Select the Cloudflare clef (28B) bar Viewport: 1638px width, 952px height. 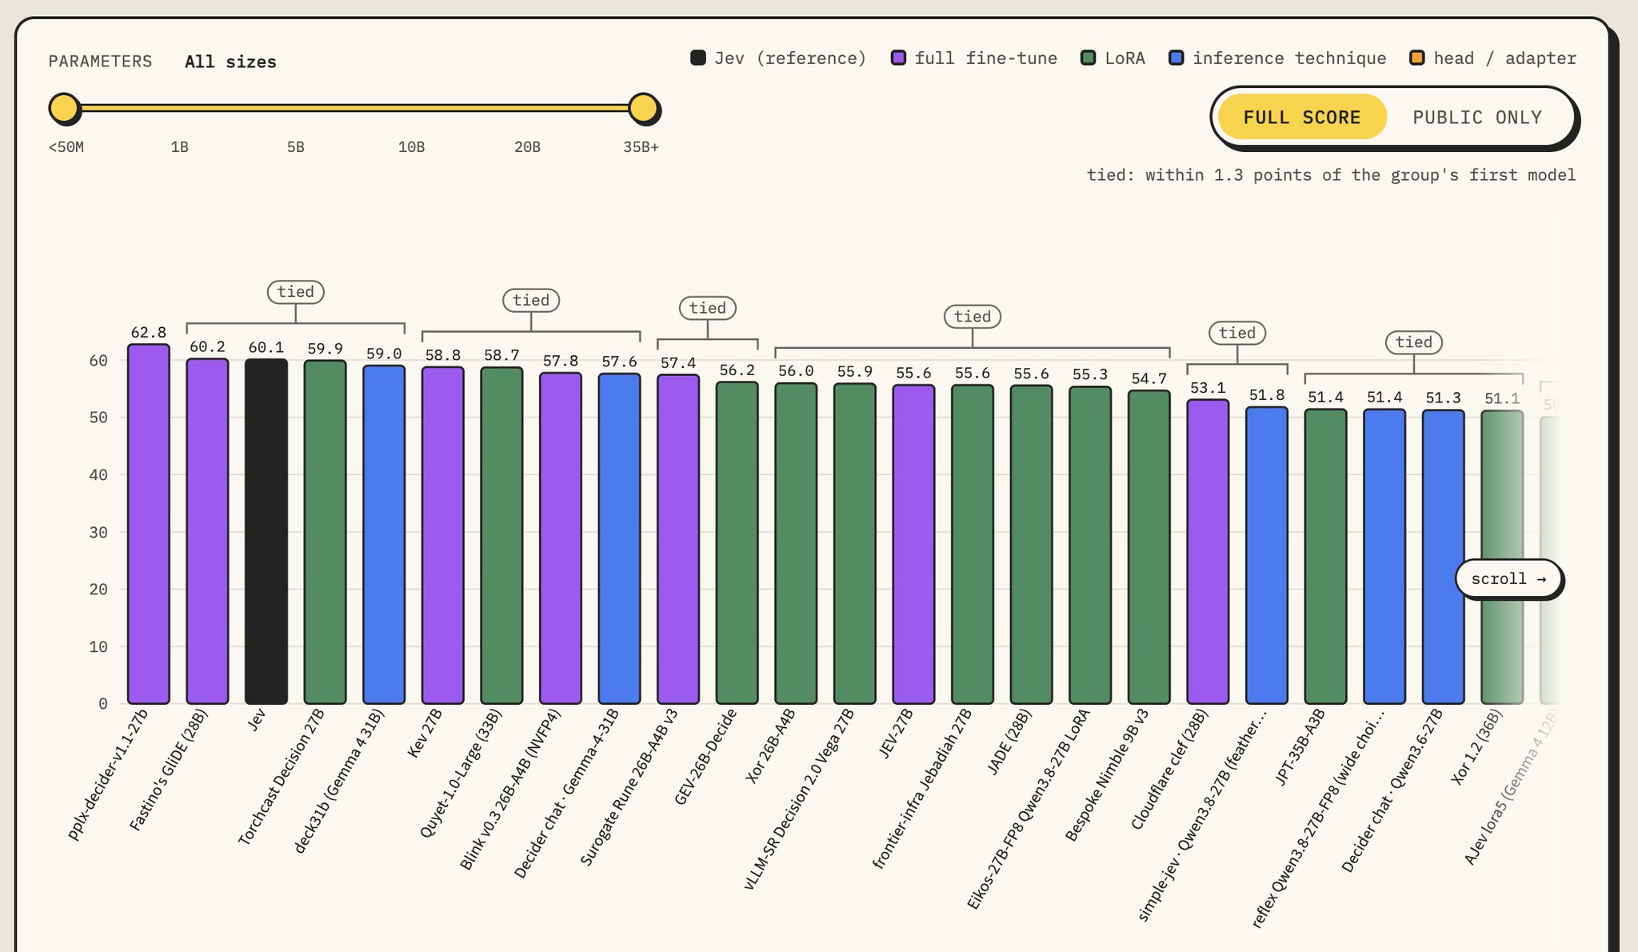[1208, 552]
